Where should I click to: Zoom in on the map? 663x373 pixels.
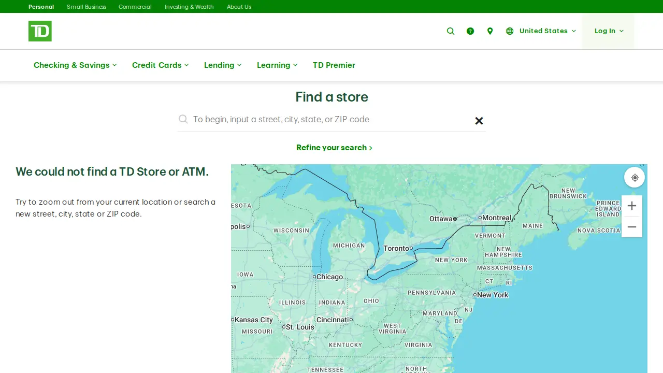[632, 206]
